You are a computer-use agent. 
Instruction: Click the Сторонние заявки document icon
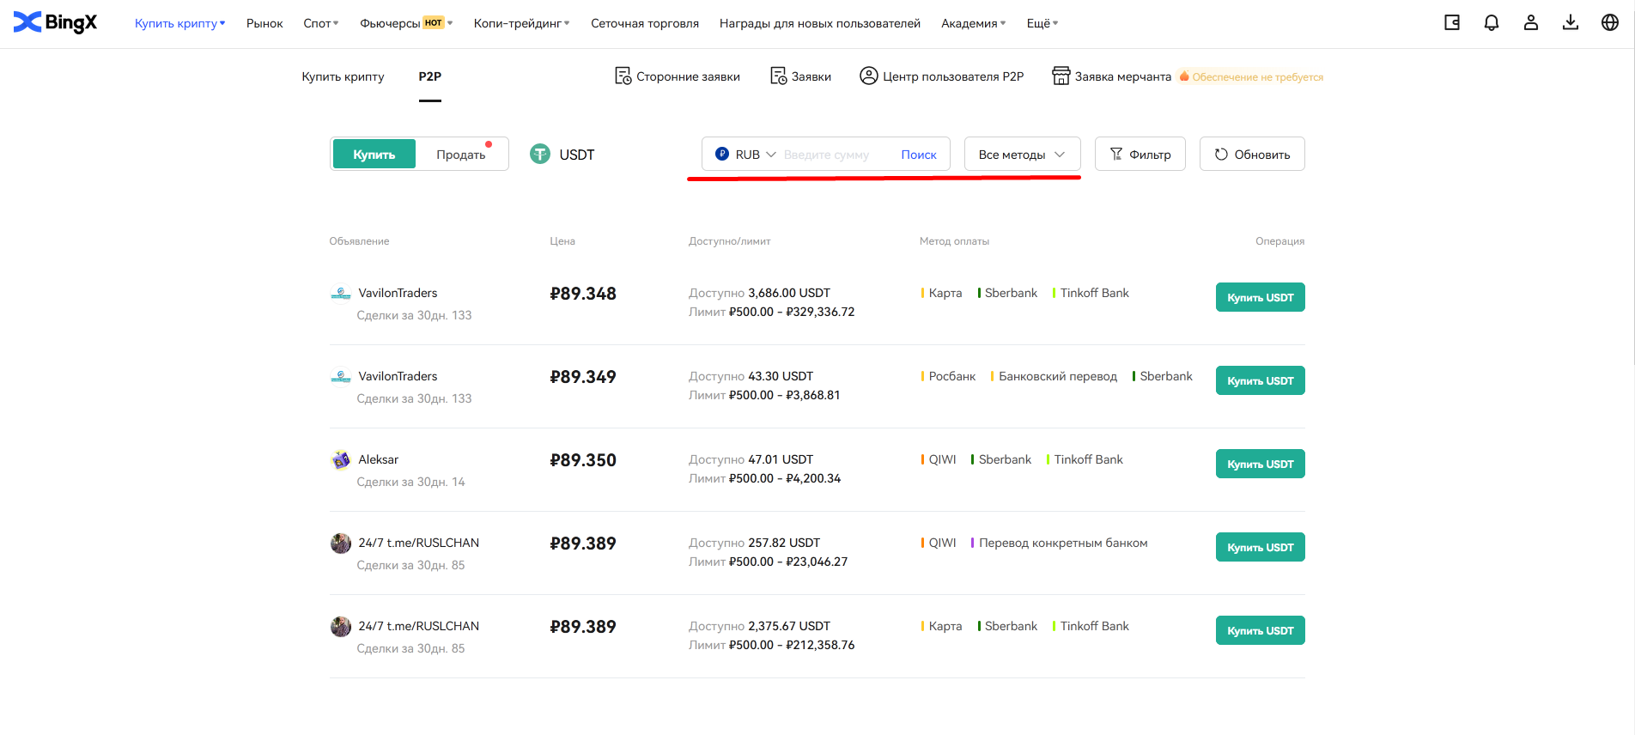(x=623, y=76)
